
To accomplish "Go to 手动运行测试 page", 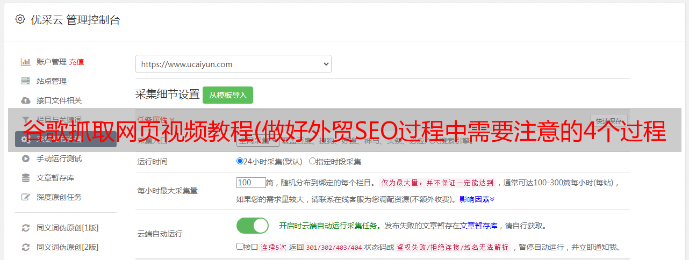I will coord(59,158).
